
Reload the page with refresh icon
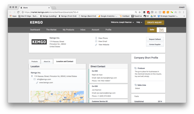pyautogui.click(x=18, y=12)
